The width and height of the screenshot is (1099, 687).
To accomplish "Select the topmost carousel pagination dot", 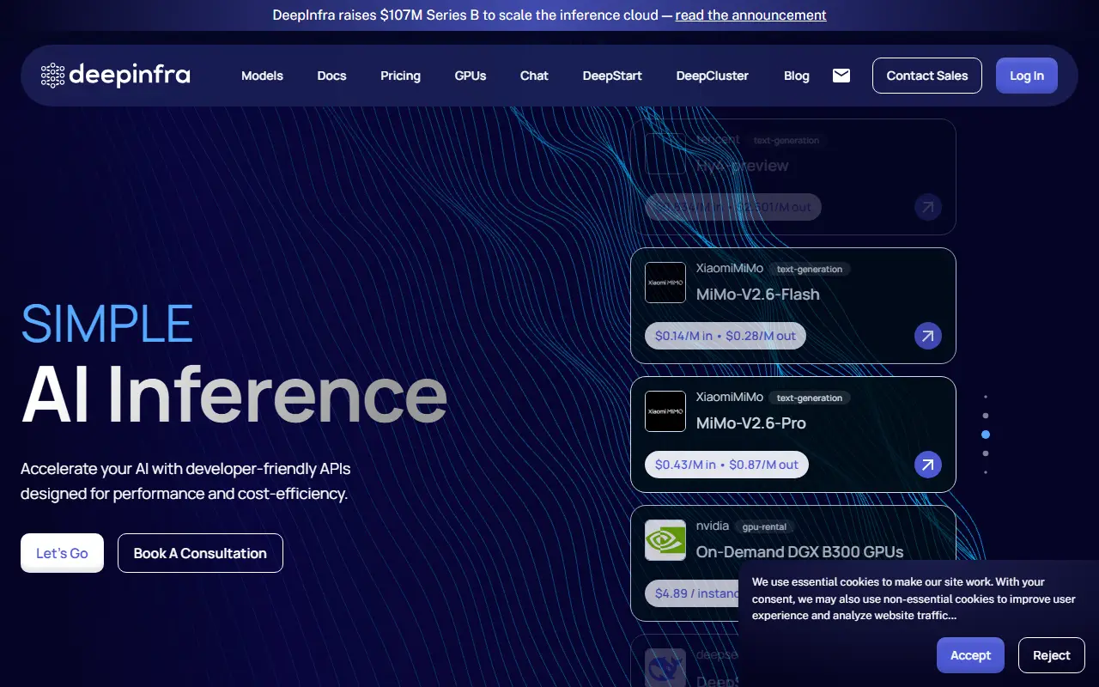I will click(986, 397).
